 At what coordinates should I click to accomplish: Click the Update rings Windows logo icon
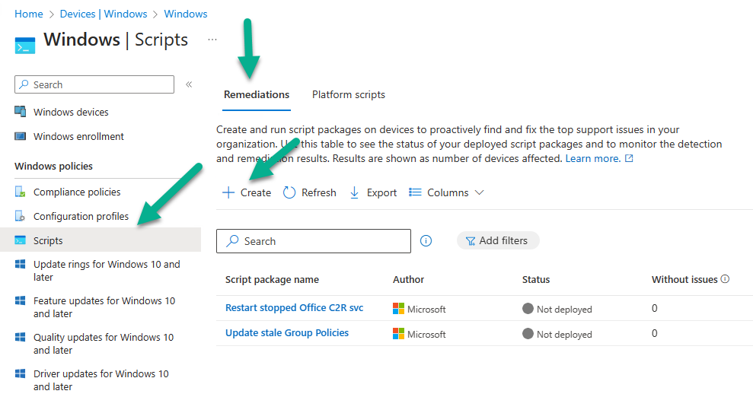pos(20,264)
